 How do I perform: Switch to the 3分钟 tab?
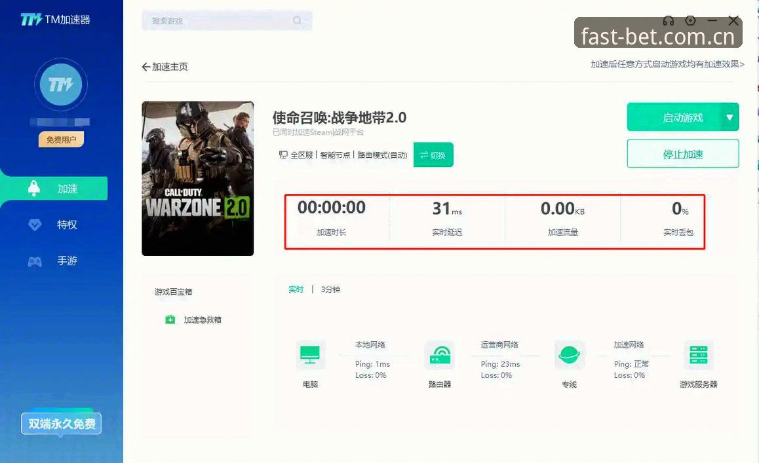click(x=330, y=289)
